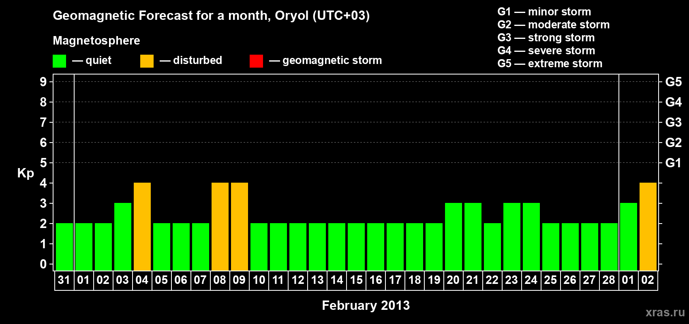This screenshot has height=324, width=689.
Task: Click the 'February 2013' axis caption
Action: pos(366,305)
